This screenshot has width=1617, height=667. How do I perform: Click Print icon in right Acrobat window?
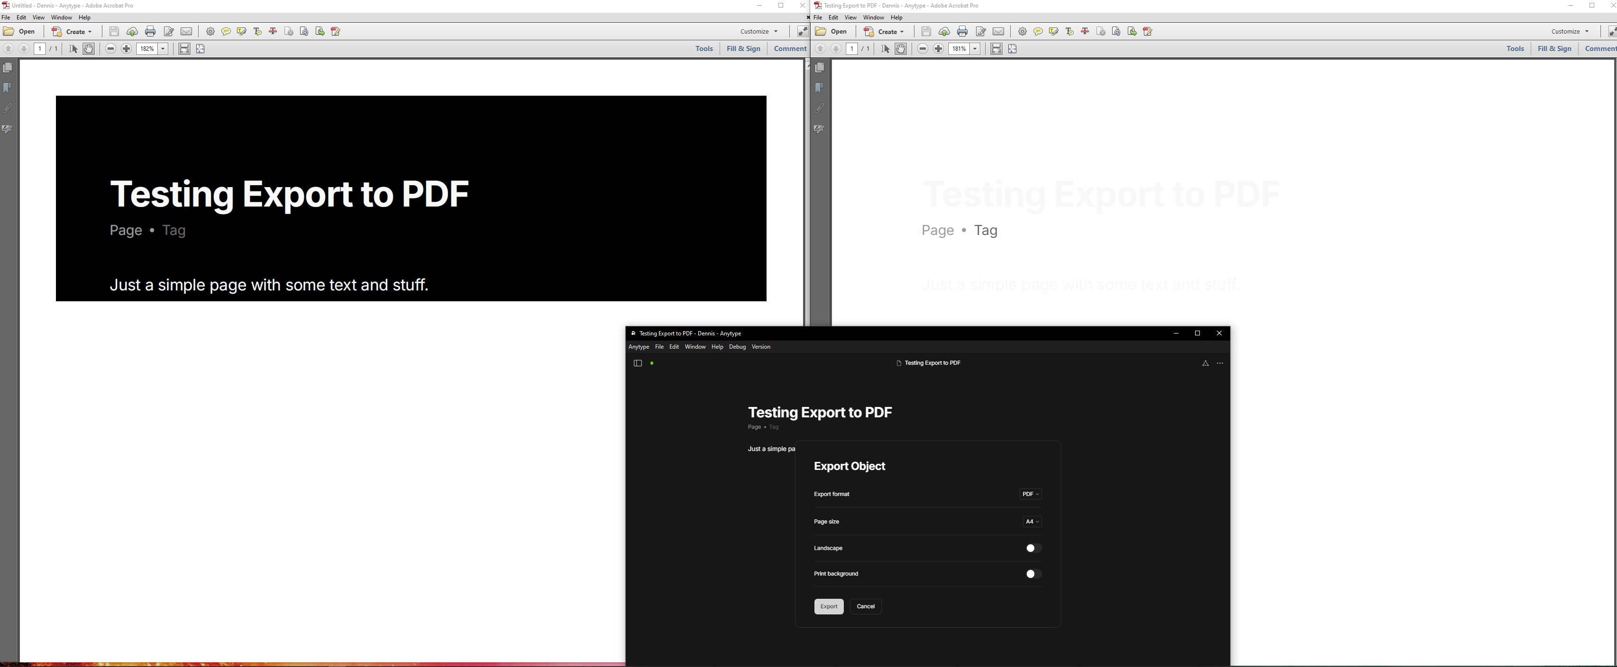click(x=962, y=31)
